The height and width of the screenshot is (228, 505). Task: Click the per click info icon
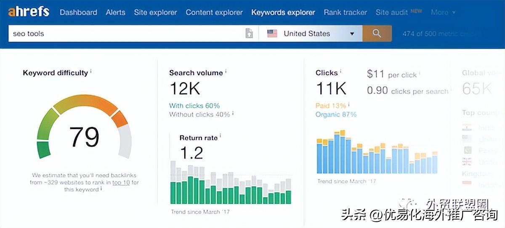point(420,74)
